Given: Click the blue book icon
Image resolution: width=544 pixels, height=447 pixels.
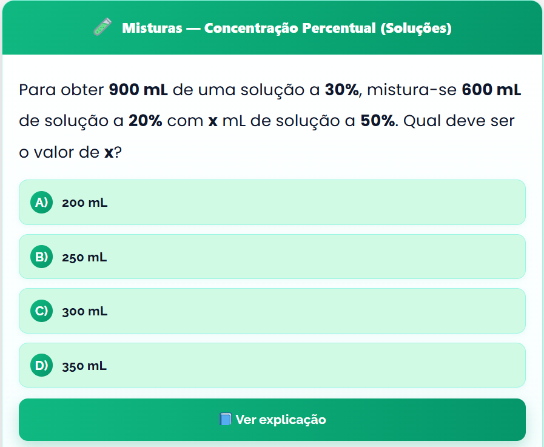Looking at the screenshot, I should [225, 420].
